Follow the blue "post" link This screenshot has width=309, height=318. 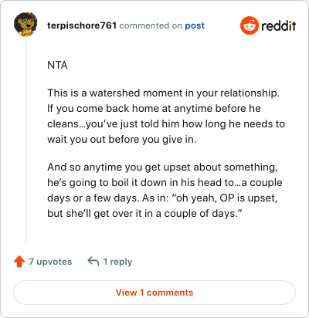[x=195, y=25]
